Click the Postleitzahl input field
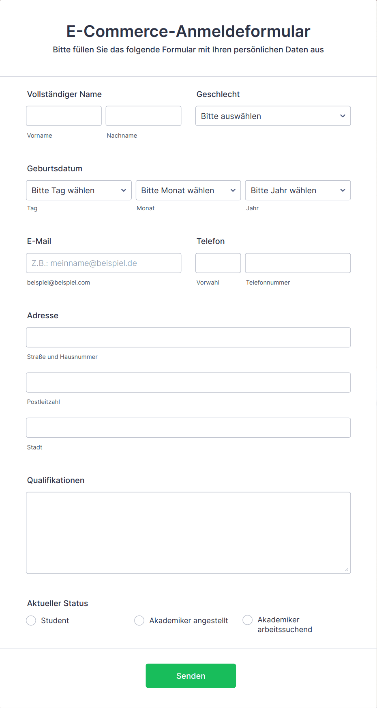Viewport: 377px width, 708px height. click(188, 382)
